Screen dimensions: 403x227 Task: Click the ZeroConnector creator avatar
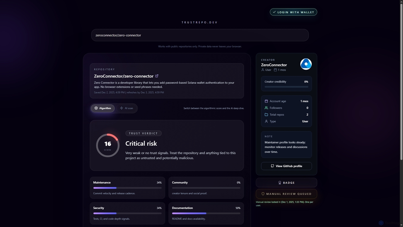click(306, 64)
